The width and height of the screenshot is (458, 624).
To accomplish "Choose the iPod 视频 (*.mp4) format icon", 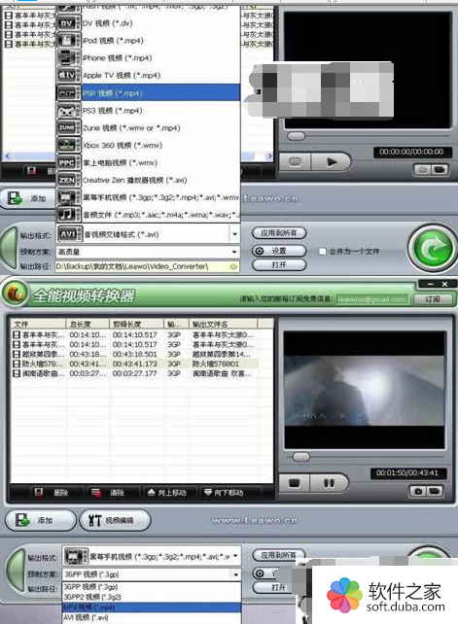I will click(68, 41).
